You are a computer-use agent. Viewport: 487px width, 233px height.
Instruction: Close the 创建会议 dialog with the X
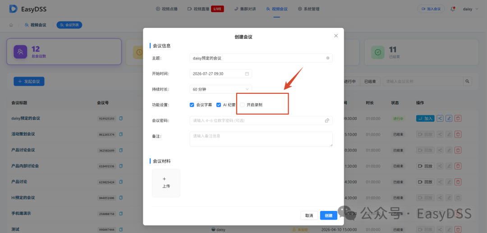pos(336,36)
